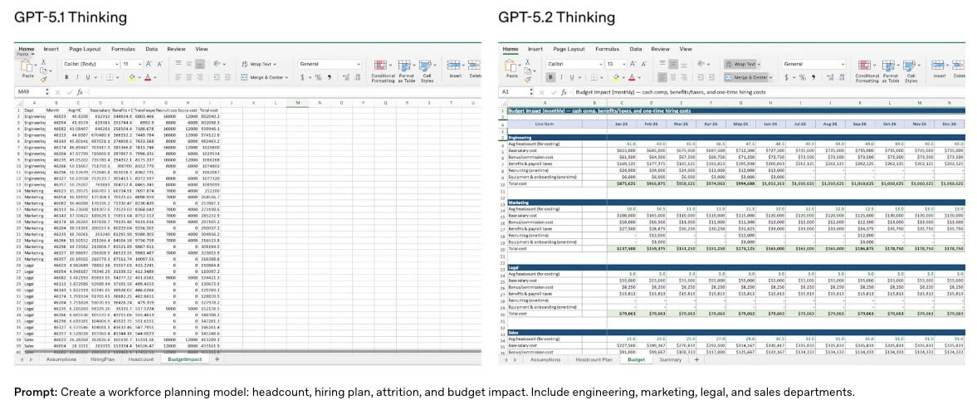Click Insert cells icon in right spreadsheet ribbon
Viewport: 977px width, 405px height.
pyautogui.click(x=939, y=66)
